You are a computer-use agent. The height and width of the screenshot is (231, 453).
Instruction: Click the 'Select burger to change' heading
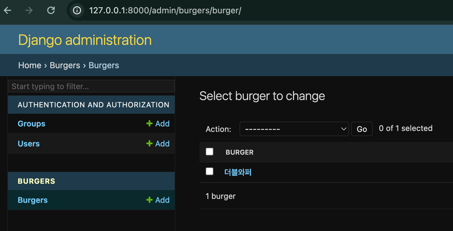coord(262,96)
